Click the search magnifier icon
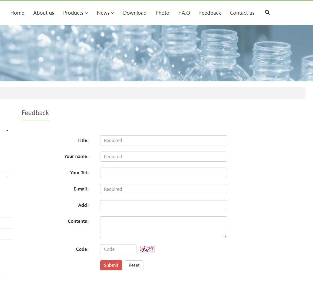The image size is (313, 286). point(267,13)
